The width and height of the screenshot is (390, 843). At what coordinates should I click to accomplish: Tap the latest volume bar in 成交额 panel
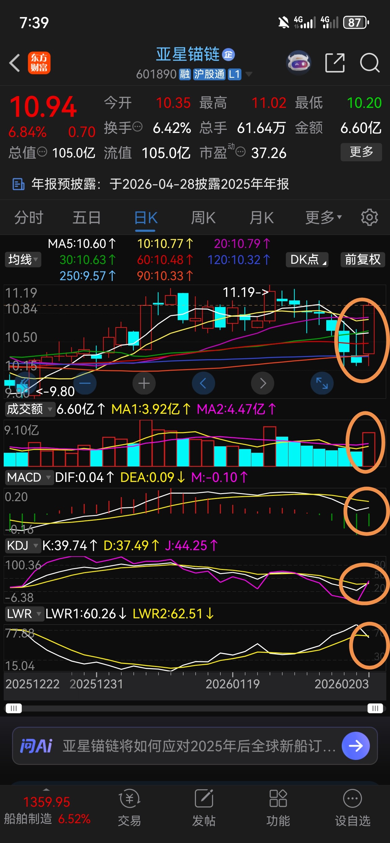pyautogui.click(x=369, y=449)
